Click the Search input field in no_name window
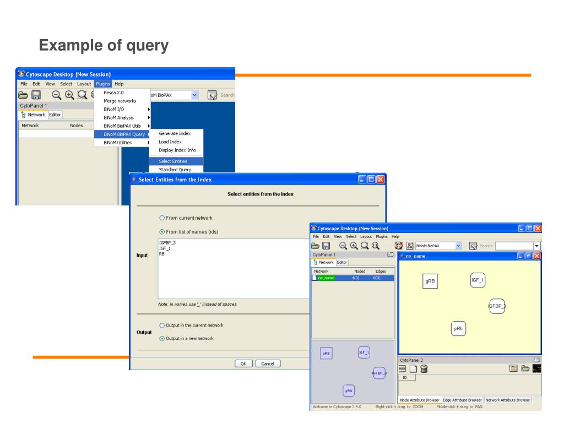Viewport: 564px width, 423px height. point(514,246)
